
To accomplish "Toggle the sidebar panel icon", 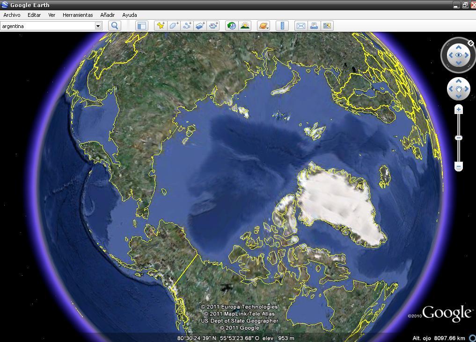I will tap(142, 26).
